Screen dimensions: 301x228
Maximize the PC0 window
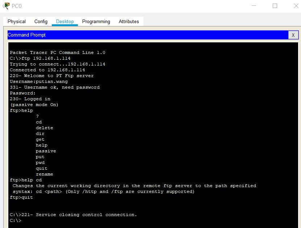[x=275, y=6]
